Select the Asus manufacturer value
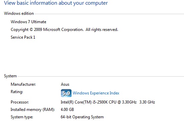 65,84
